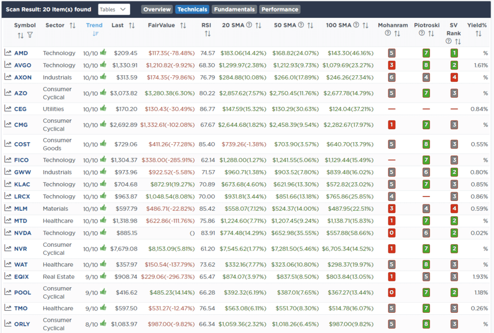Sort by the Piotroski column arrows

(431, 34)
